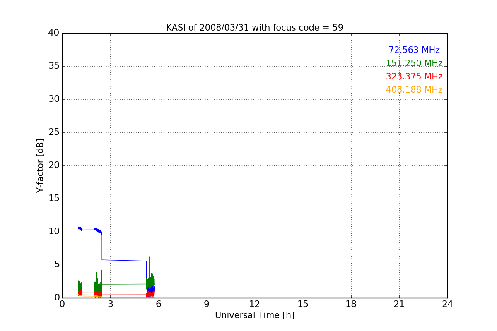Select the blue 72.563 MHz legend label

414,50
